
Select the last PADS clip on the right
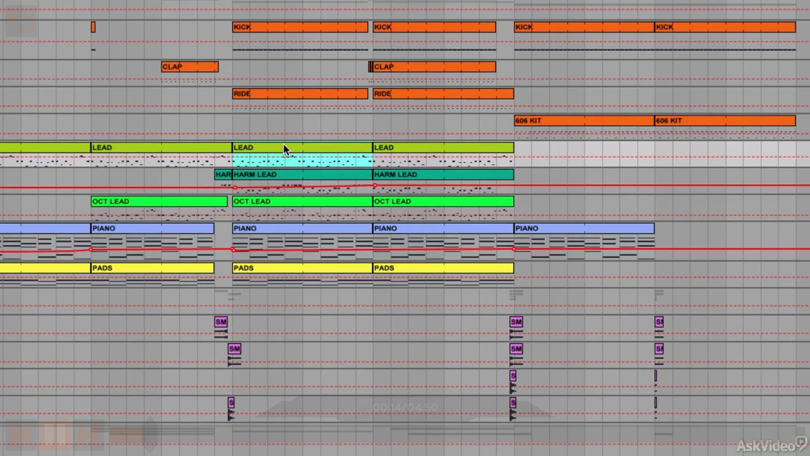(x=443, y=268)
